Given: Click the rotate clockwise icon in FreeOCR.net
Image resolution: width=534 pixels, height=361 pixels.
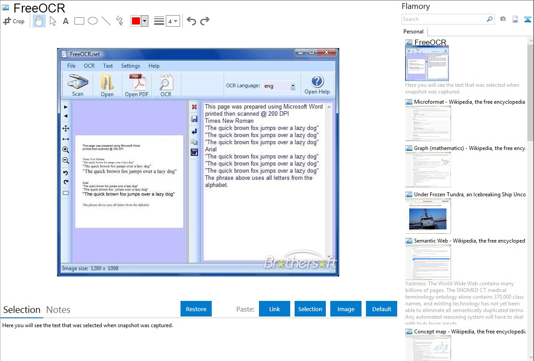Looking at the screenshot, I should coord(66,182).
